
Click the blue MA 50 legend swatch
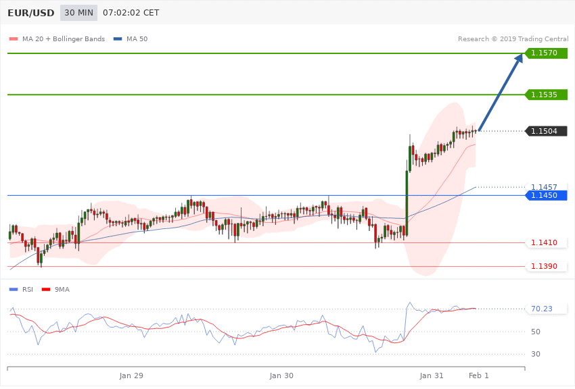click(118, 38)
